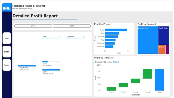Click the Country level header
This screenshot has height=98, width=174.
tap(70, 37)
